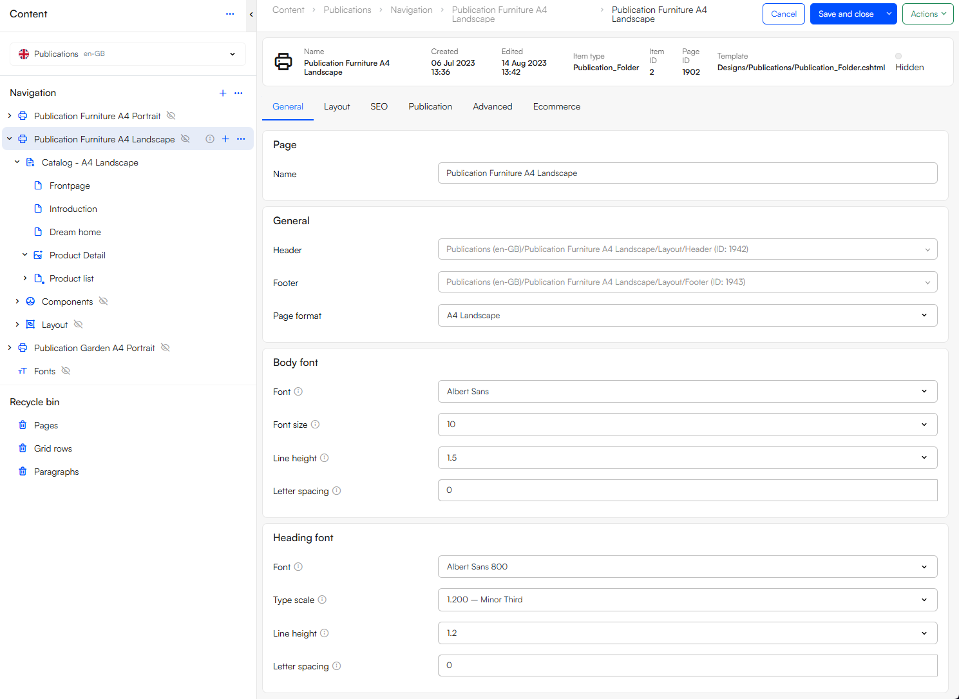Screen dimensions: 959x699
Task: Click the page Name input field
Action: (x=687, y=173)
